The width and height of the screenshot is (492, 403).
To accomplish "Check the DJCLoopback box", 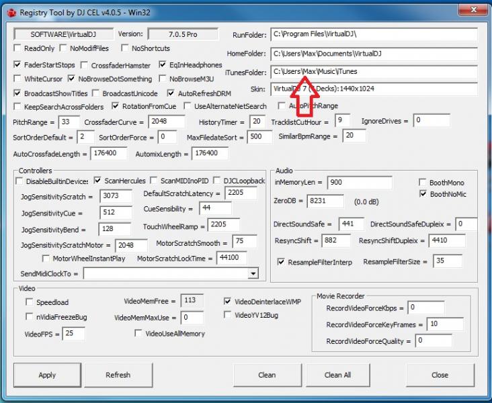I will coord(217,180).
